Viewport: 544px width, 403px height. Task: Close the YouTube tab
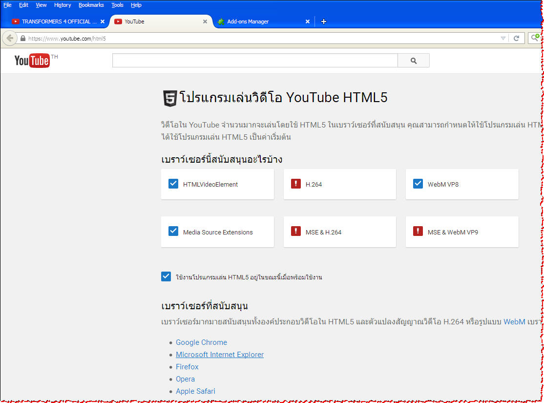pyautogui.click(x=205, y=21)
